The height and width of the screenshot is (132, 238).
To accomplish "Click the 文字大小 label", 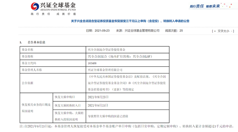I will click(x=223, y=31).
